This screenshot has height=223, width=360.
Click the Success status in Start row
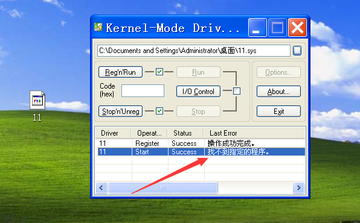184,152
